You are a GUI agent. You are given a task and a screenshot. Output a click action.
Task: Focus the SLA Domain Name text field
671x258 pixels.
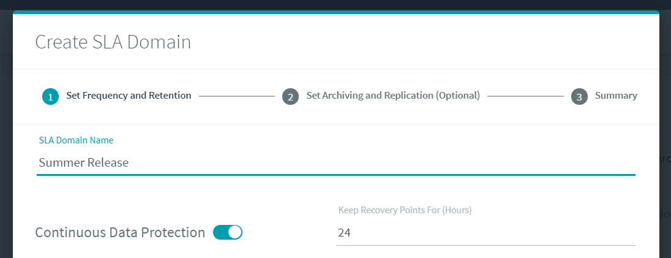[x=335, y=162]
